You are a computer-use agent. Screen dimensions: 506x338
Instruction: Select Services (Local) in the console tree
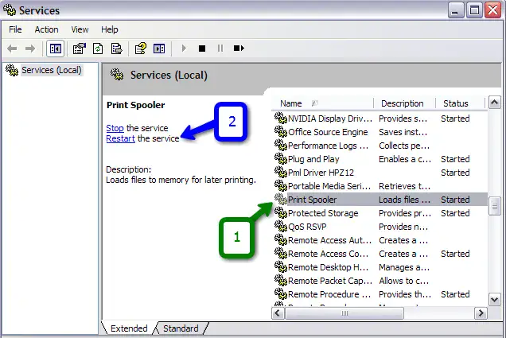click(51, 70)
